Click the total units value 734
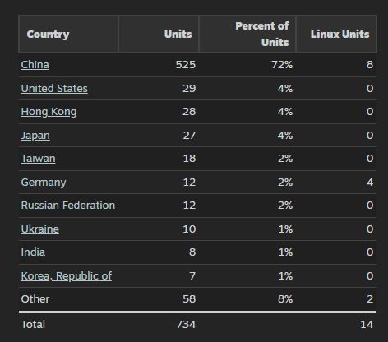This screenshot has height=342, width=388. (x=186, y=325)
